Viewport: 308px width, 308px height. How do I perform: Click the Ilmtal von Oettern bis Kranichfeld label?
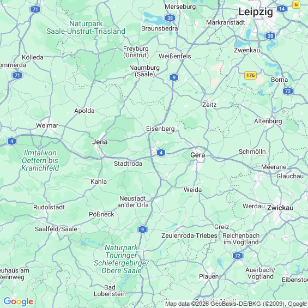point(40,160)
